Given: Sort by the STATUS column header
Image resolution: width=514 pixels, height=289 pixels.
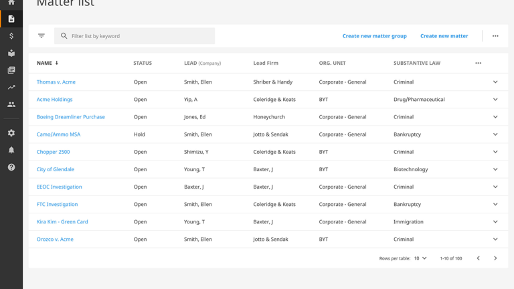Looking at the screenshot, I should (x=143, y=63).
